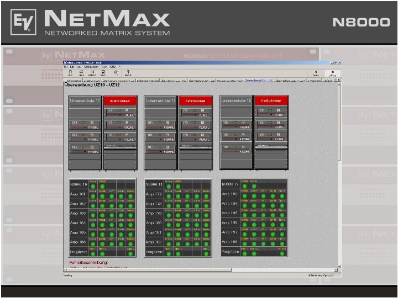Open amplifier 181 in Unterzentrale 11 rack
The image size is (398, 298).
pyautogui.click(x=160, y=137)
